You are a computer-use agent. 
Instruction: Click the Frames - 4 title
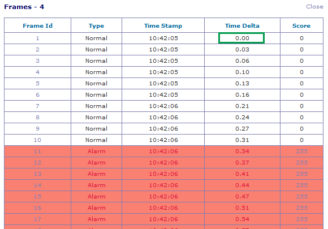tap(24, 7)
